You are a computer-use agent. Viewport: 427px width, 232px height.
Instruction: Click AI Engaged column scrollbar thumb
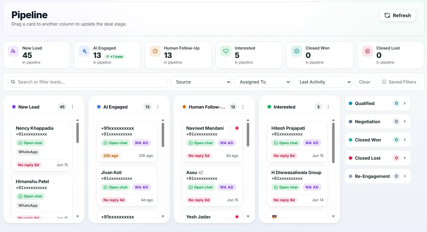163,135
